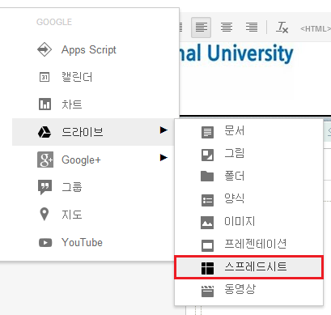The width and height of the screenshot is (331, 315).
Task: Click the picture icon beside 이미지
Action: [207, 223]
